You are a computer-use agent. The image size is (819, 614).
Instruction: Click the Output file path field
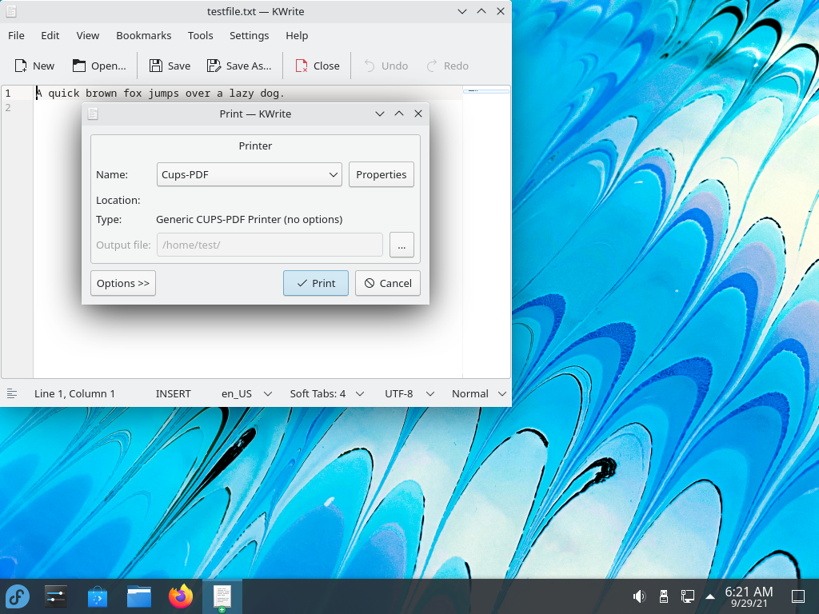(270, 245)
